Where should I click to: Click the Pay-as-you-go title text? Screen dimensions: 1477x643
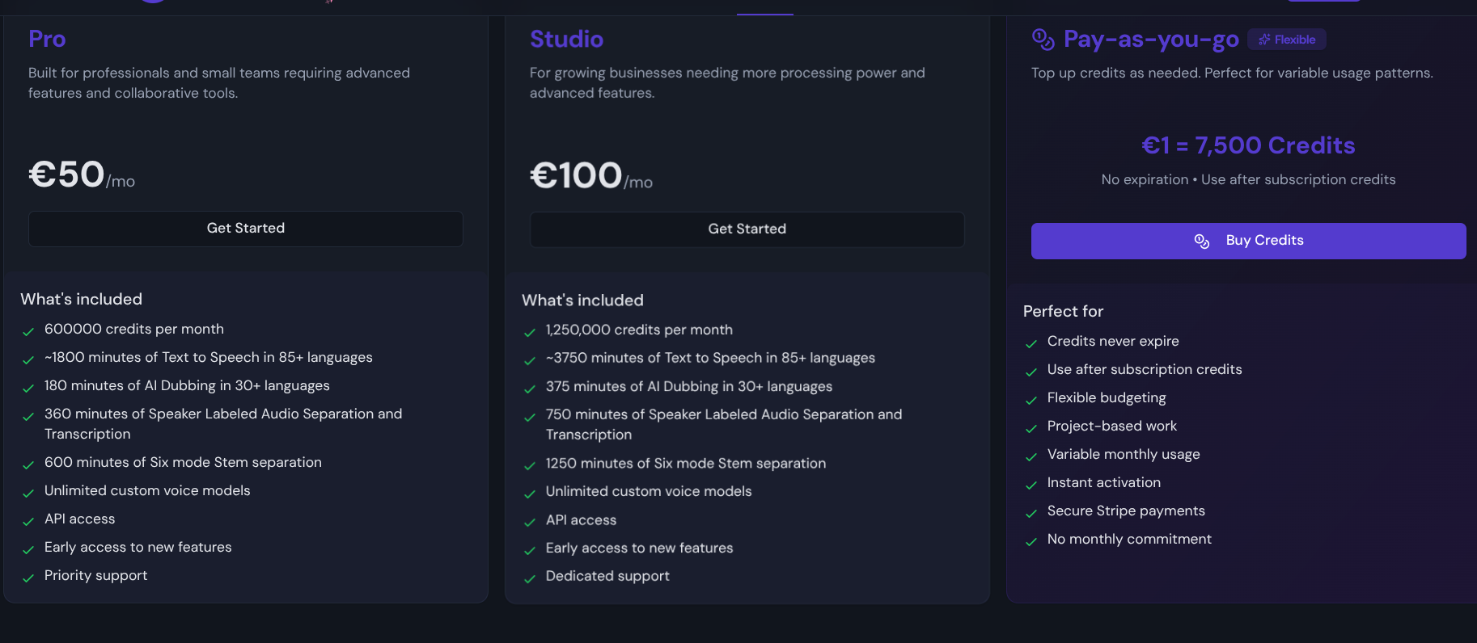click(1150, 39)
